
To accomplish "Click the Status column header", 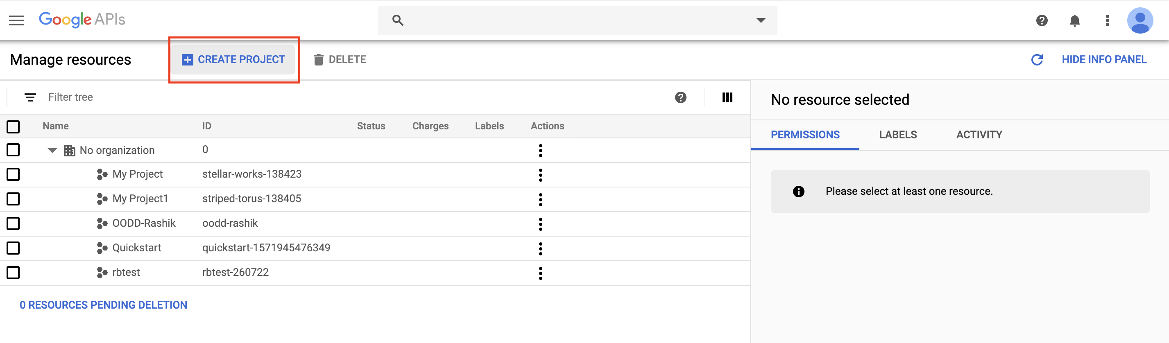I will pyautogui.click(x=371, y=126).
